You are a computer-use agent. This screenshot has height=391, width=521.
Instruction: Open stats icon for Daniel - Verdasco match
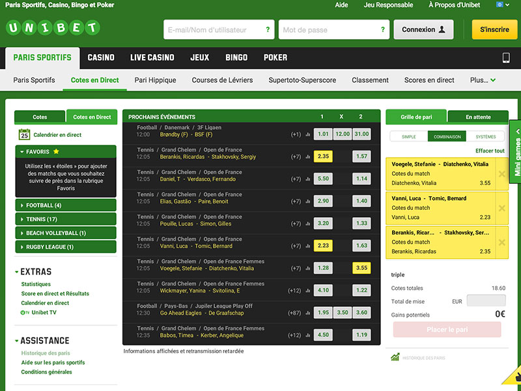pyautogui.click(x=307, y=179)
